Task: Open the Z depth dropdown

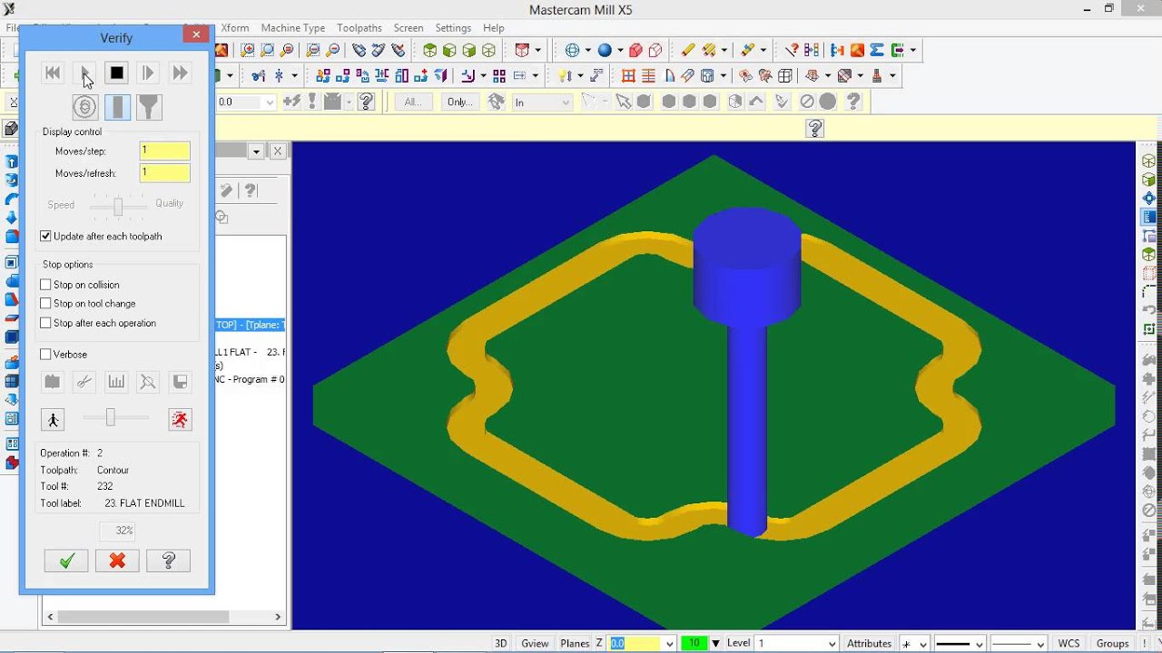Action: coord(670,644)
